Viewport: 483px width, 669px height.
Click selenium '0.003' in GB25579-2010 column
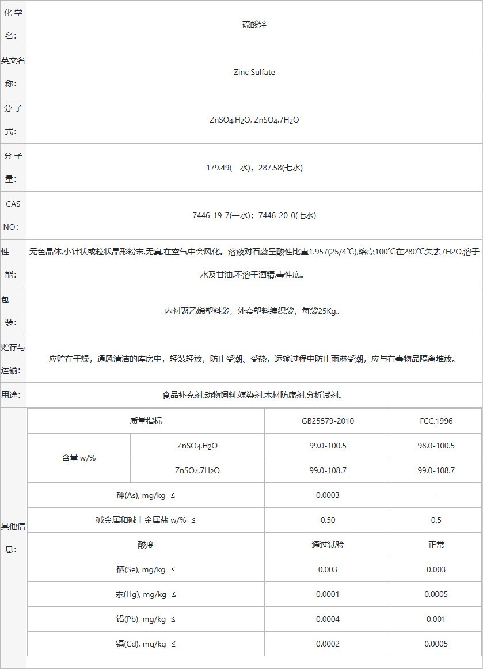328,569
